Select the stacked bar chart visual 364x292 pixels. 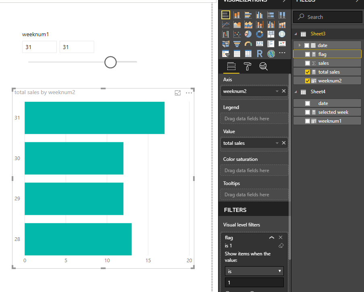(225, 15)
